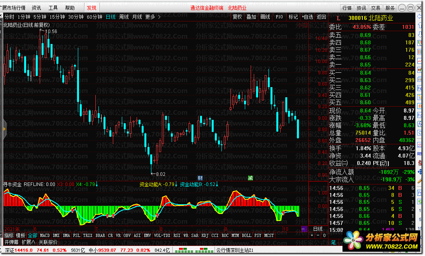This screenshot has width=425, height=256.
Task: Expand the 扩展∧ panel
Action: (28, 242)
